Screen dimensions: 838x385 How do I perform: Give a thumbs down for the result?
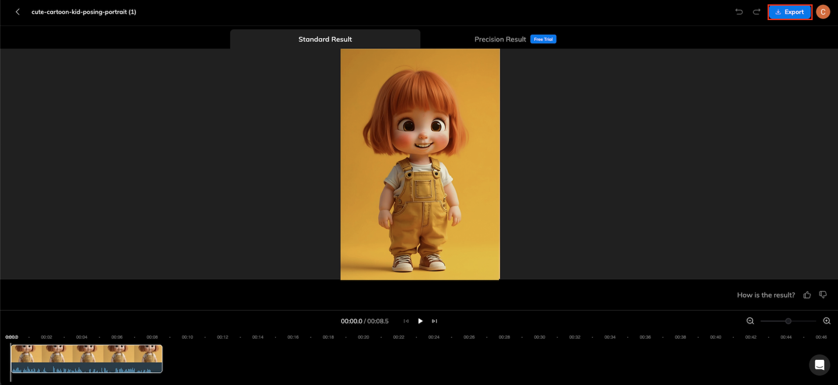click(x=823, y=295)
